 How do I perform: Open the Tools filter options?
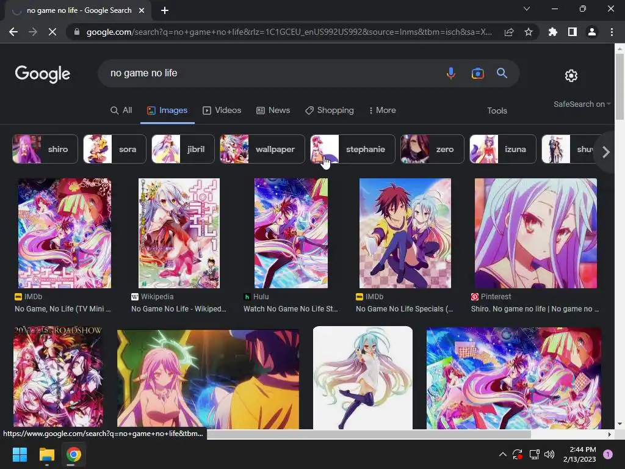tap(497, 111)
